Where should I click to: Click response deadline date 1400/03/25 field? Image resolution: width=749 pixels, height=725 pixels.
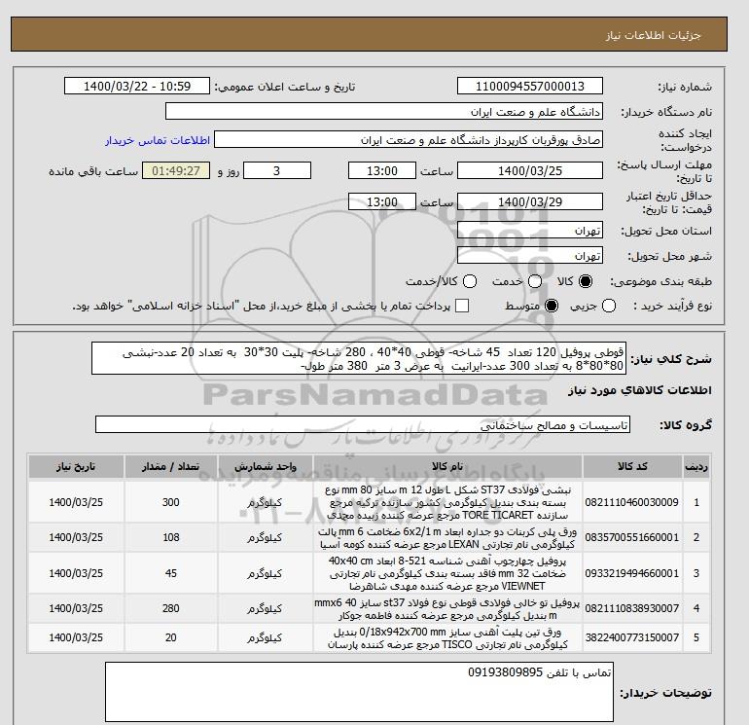click(530, 170)
